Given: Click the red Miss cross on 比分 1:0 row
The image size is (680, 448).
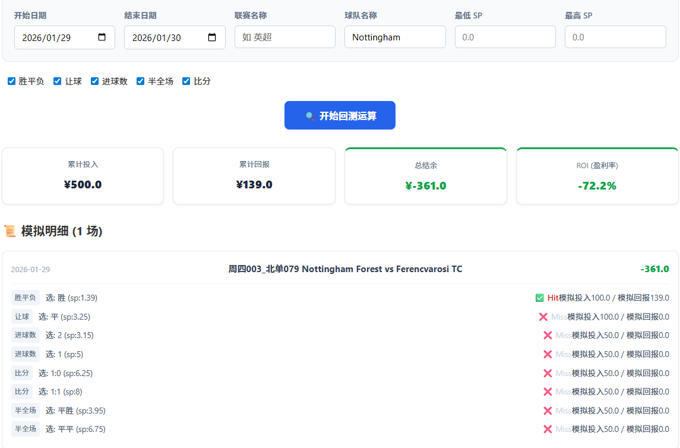Looking at the screenshot, I should point(548,373).
